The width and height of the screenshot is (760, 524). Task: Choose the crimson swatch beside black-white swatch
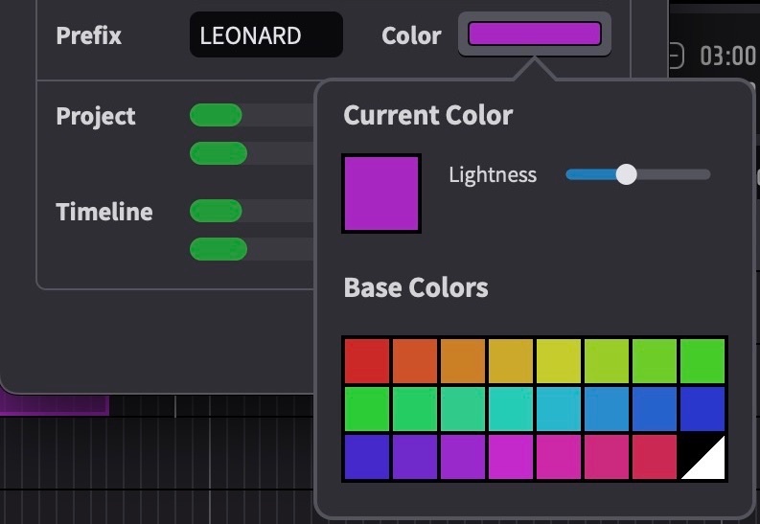[x=655, y=457]
